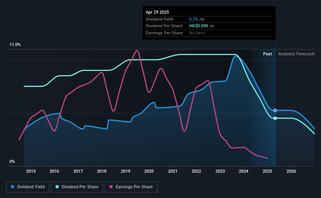Click the No data earnings value
The height and width of the screenshot is (198, 321).
pyautogui.click(x=197, y=33)
